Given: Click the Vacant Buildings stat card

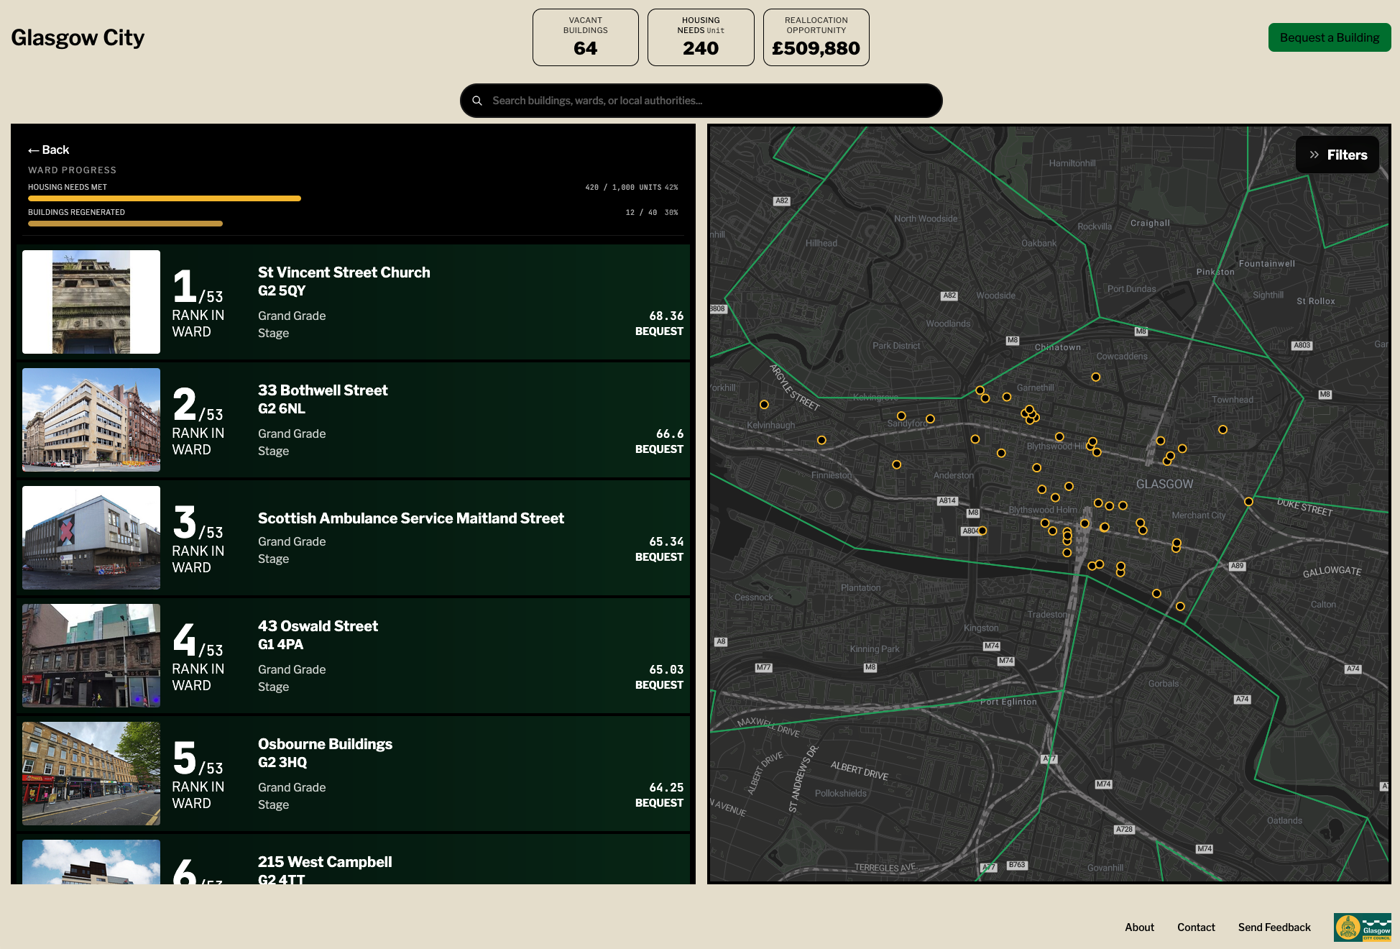Looking at the screenshot, I should click(x=585, y=37).
